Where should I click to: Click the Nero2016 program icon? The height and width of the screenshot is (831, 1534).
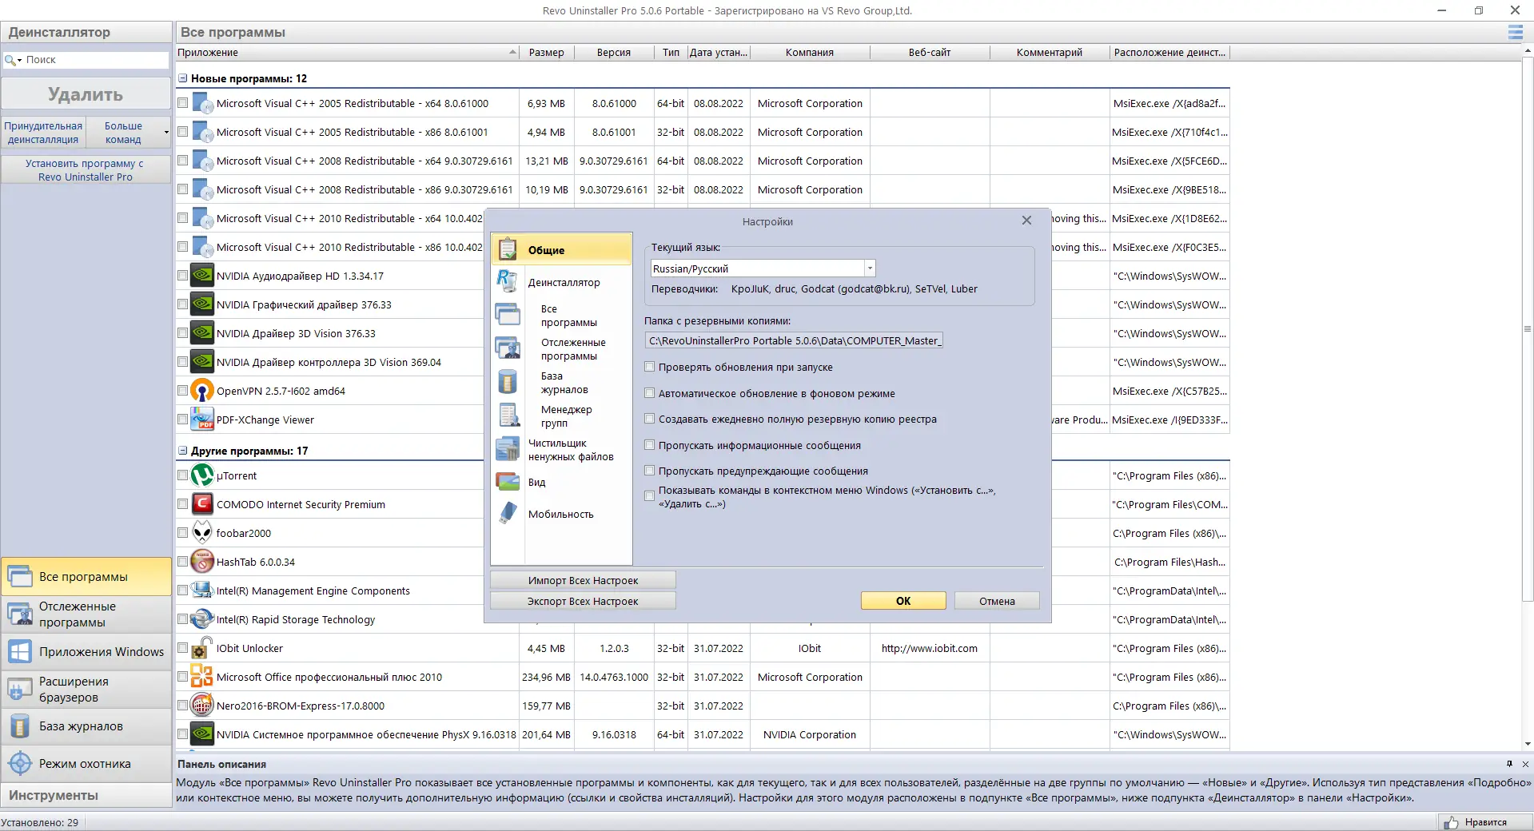[x=202, y=706]
